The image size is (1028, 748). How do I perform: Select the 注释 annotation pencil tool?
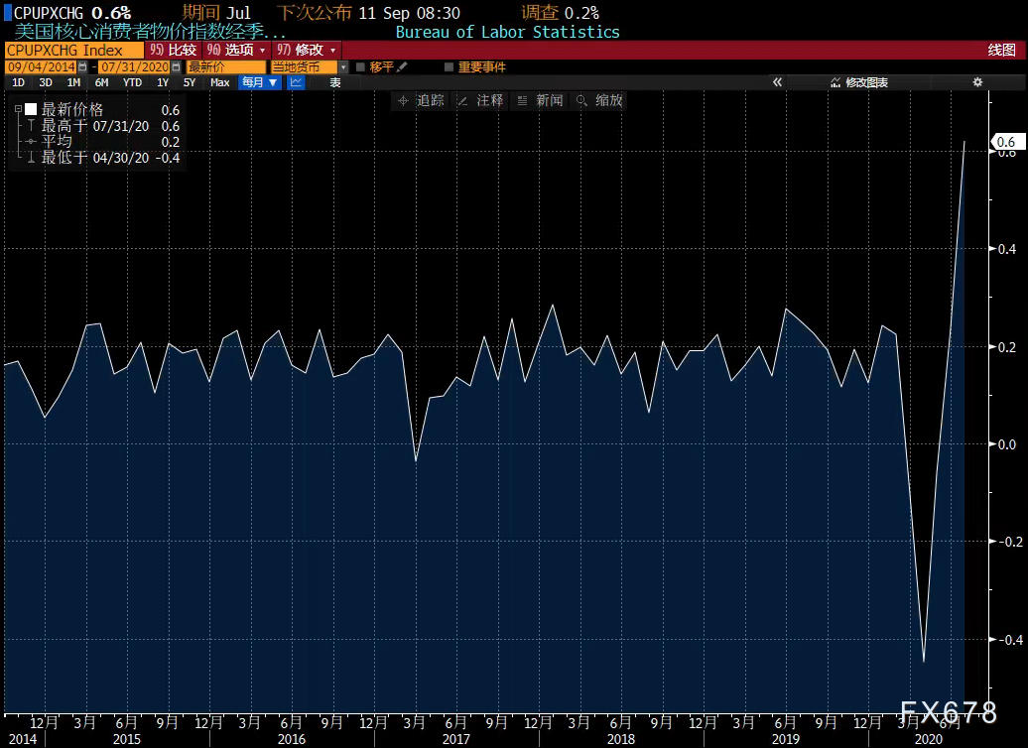[480, 100]
